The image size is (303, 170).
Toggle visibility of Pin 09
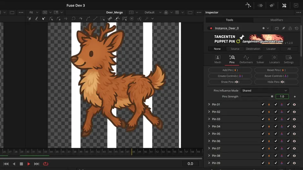pos(294,163)
